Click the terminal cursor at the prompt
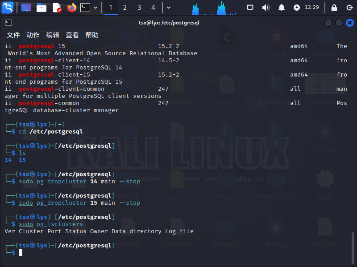 (x=21, y=252)
